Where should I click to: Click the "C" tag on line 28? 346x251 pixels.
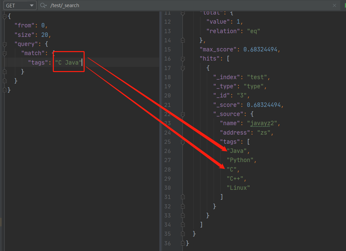tap(232, 169)
